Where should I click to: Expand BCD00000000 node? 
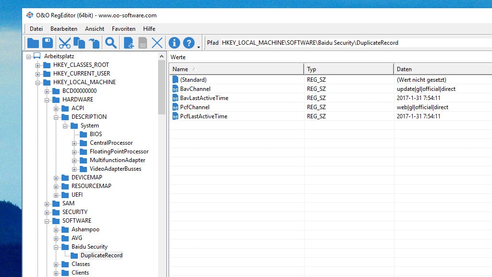(x=47, y=91)
